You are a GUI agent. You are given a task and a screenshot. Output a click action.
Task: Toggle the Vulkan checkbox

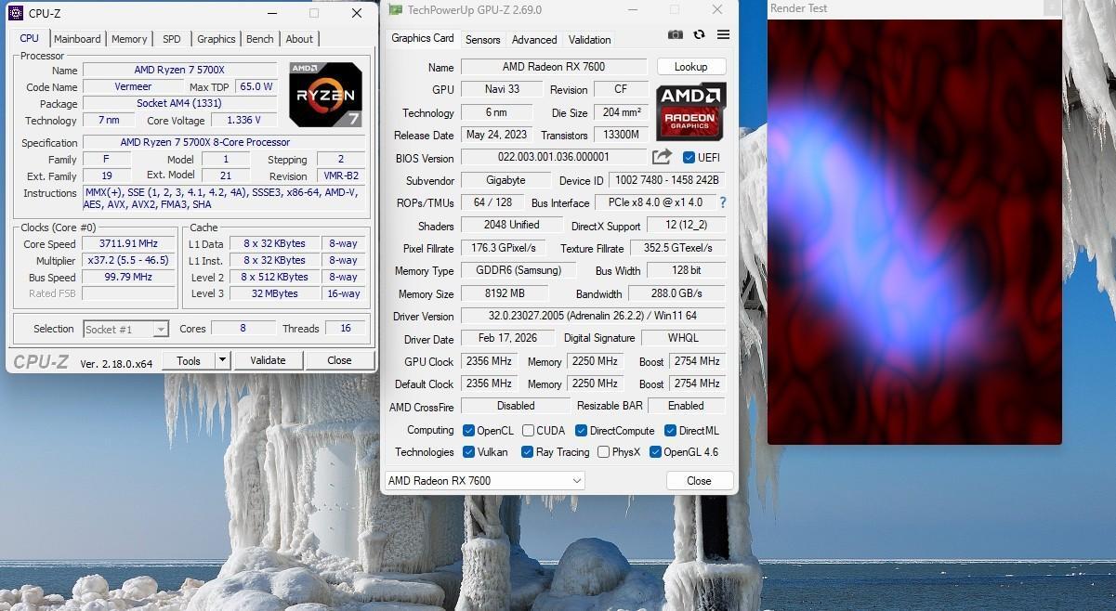469,452
